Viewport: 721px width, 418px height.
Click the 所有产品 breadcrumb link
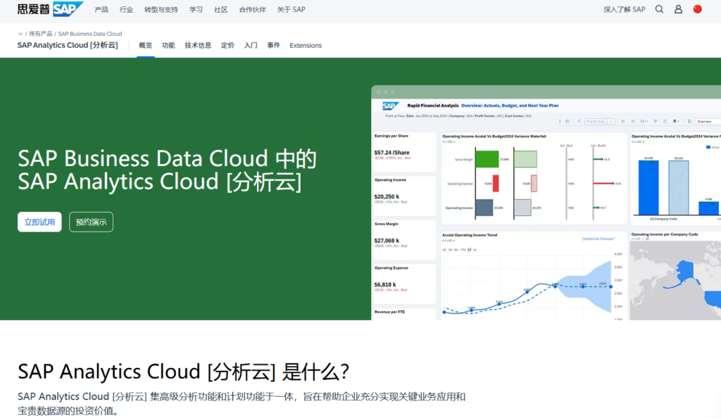tap(40, 34)
